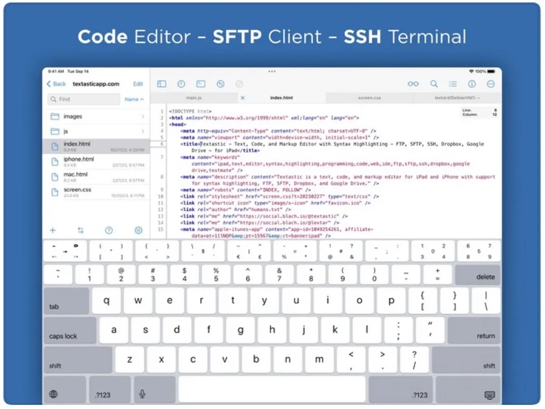Click the screen.css file icon
This screenshot has width=545, height=409.
pos(55,192)
